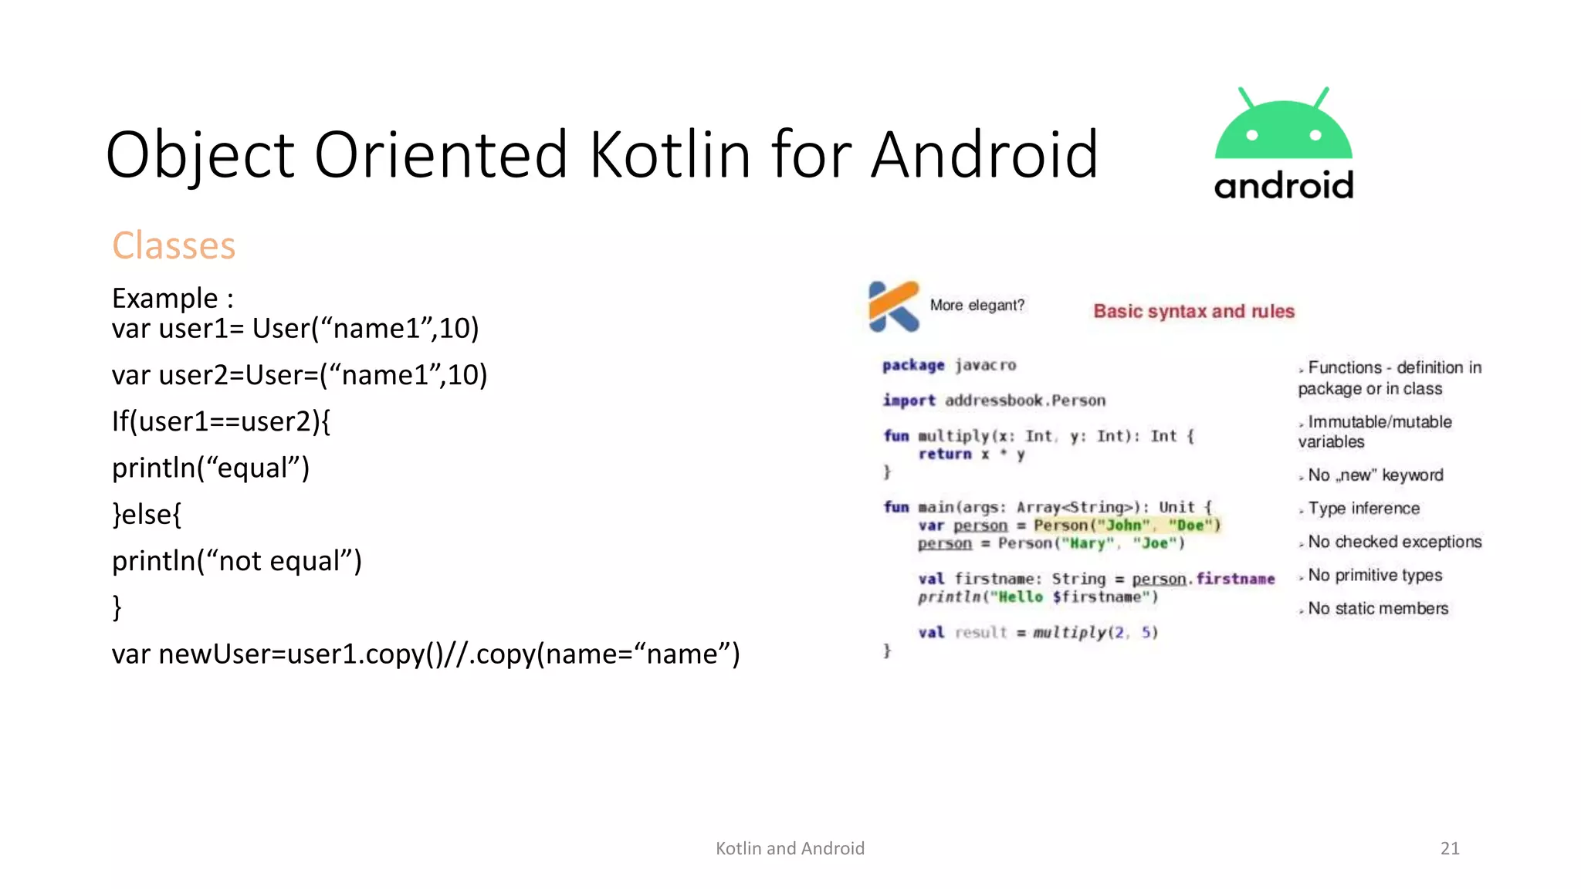The width and height of the screenshot is (1581, 889).
Task: Click the 'No checked exceptions' bullet
Action: click(x=1394, y=542)
